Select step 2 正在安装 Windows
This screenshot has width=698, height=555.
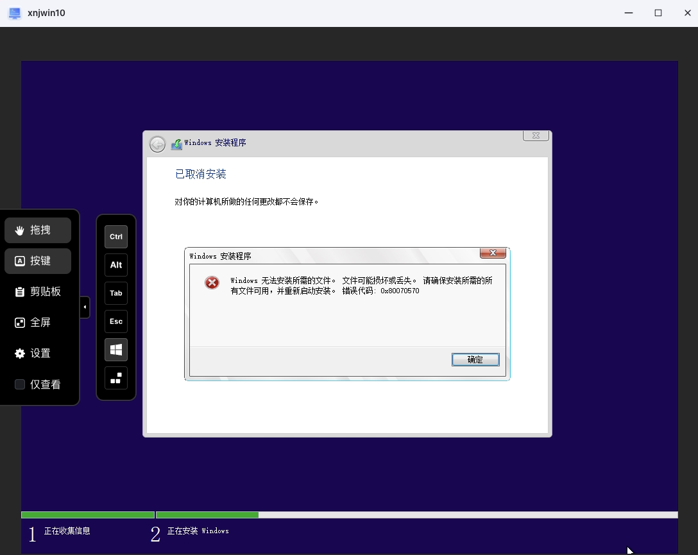tap(199, 531)
